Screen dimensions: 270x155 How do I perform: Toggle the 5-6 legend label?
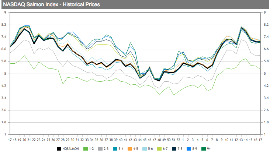pos(150,149)
